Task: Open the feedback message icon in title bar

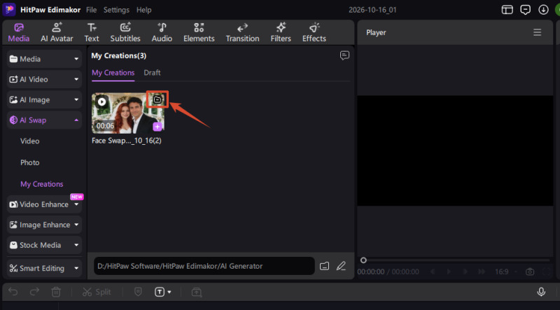Action: [x=526, y=10]
